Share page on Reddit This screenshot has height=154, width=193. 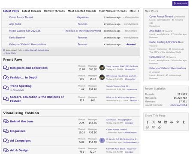point(172,122)
